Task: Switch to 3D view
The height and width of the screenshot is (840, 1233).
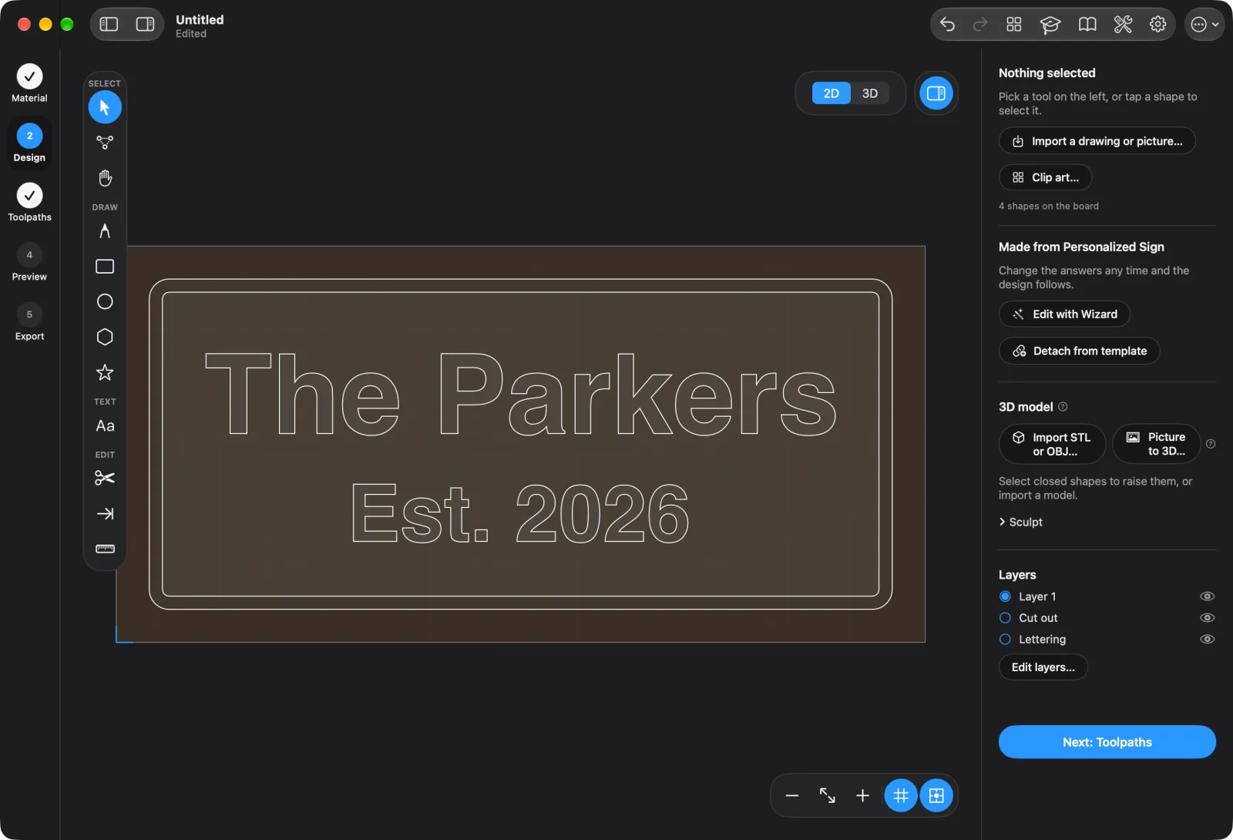Action: pyautogui.click(x=870, y=93)
